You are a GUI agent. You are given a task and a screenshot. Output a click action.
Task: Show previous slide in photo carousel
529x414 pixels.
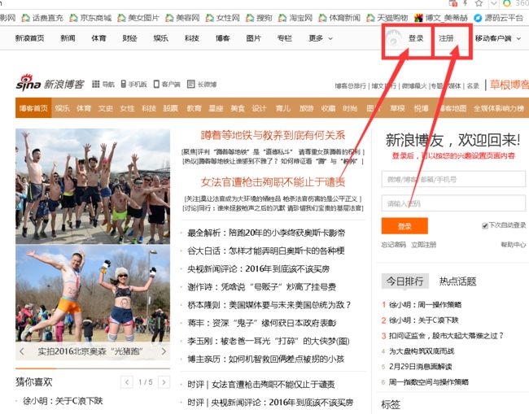tap(22, 351)
